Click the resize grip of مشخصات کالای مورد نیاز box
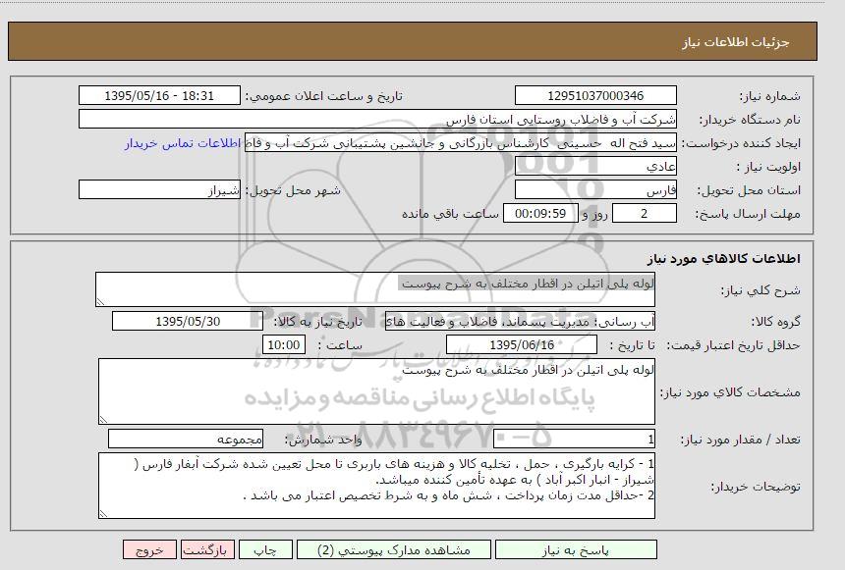 pos(103,420)
